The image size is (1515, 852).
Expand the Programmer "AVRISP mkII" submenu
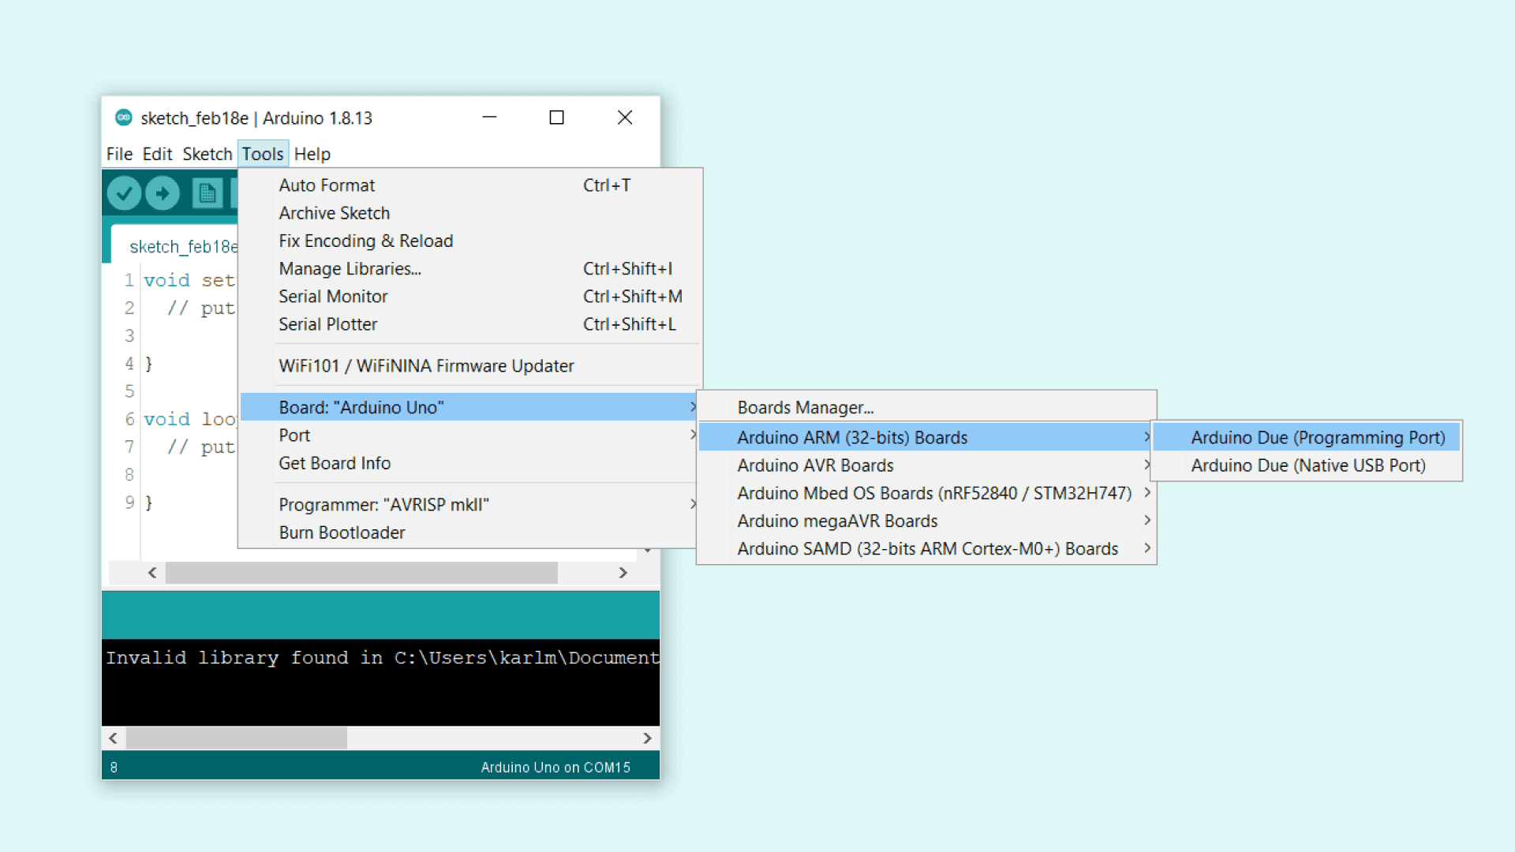click(x=384, y=505)
